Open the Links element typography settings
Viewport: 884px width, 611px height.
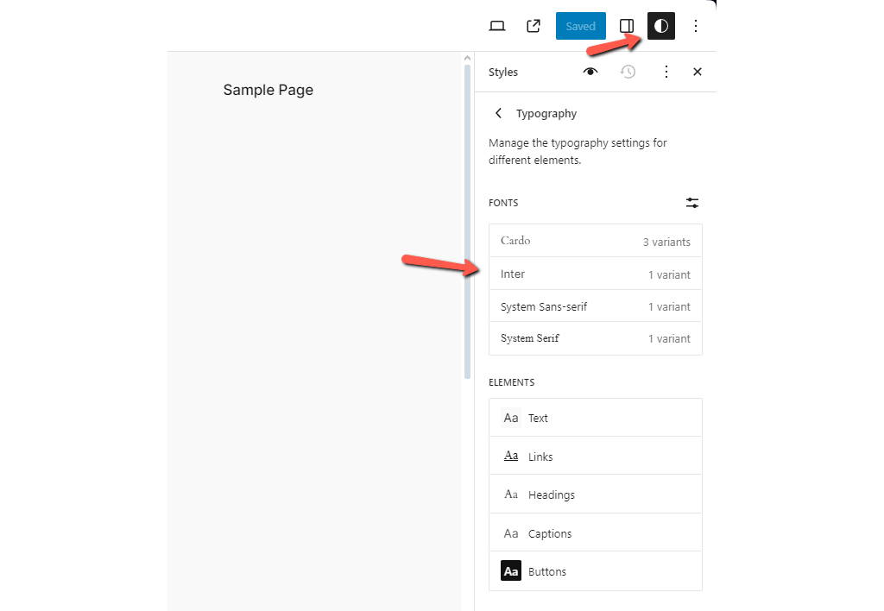click(596, 456)
